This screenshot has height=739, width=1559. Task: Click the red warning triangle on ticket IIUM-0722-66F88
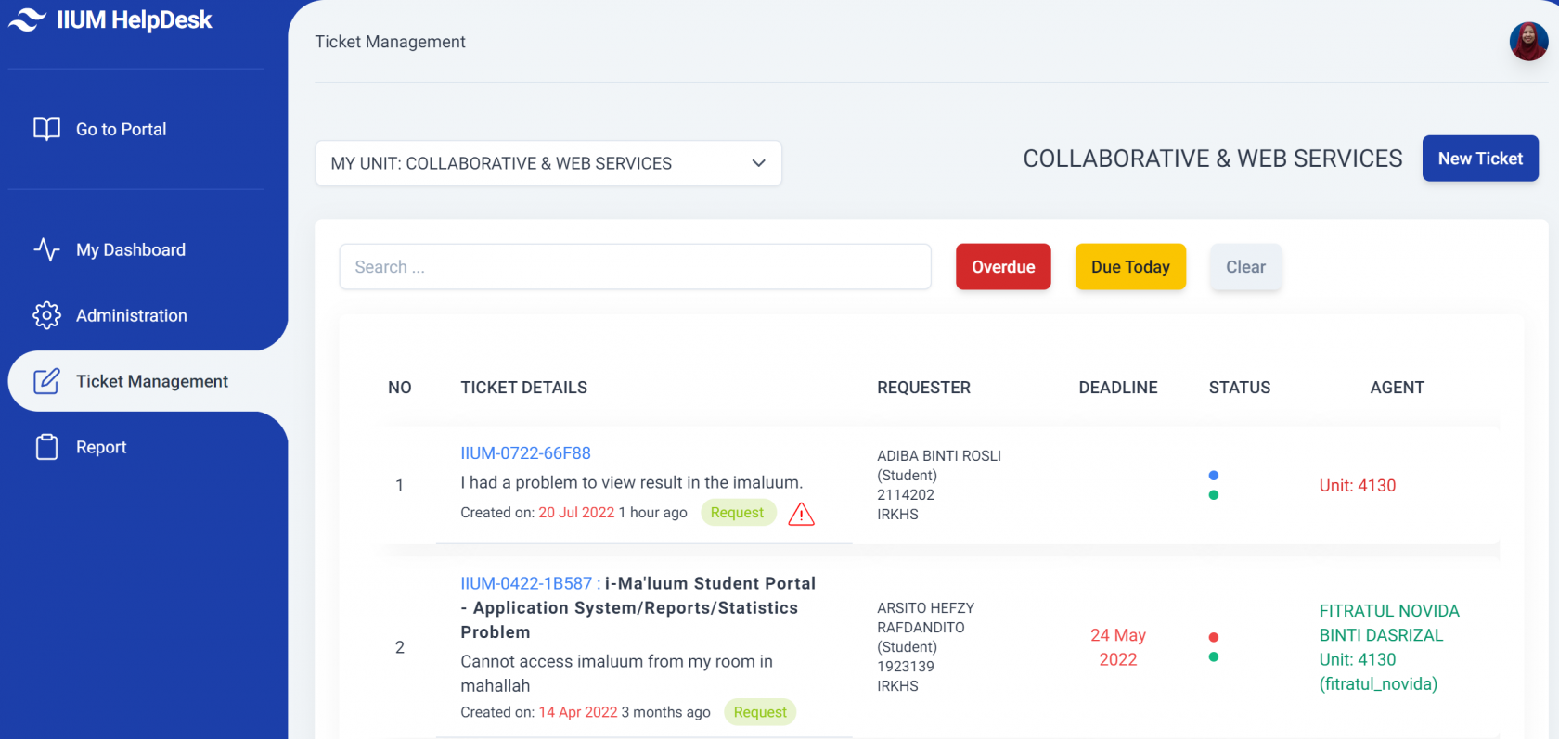(801, 514)
